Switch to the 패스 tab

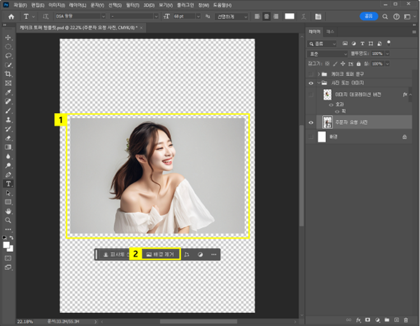tap(331, 32)
